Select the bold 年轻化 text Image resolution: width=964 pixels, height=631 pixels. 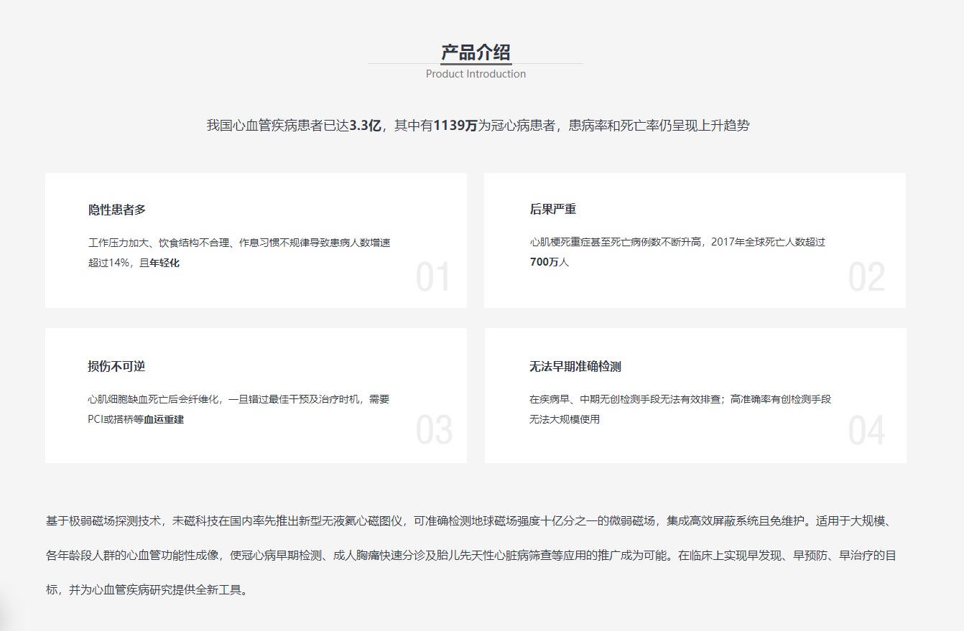coord(164,263)
